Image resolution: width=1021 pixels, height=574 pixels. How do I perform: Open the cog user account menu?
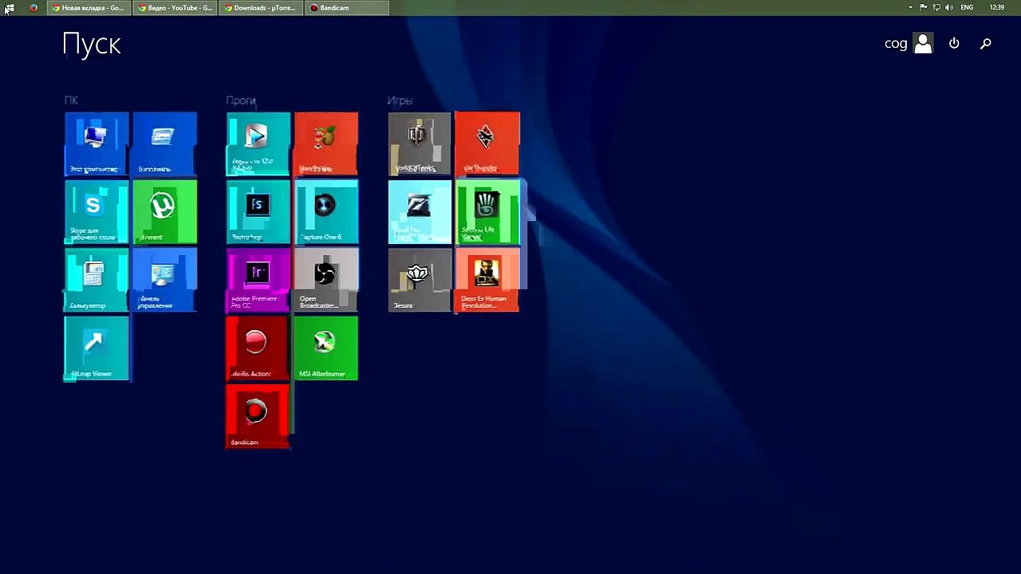(x=909, y=44)
